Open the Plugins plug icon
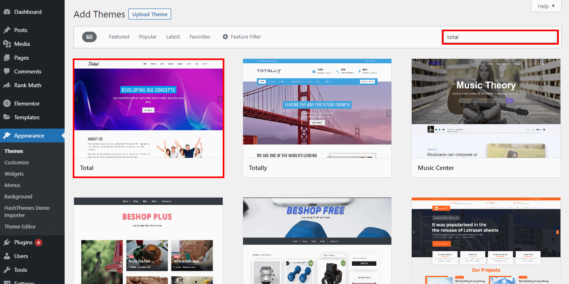Screen dimensions: 569x284 point(7,242)
